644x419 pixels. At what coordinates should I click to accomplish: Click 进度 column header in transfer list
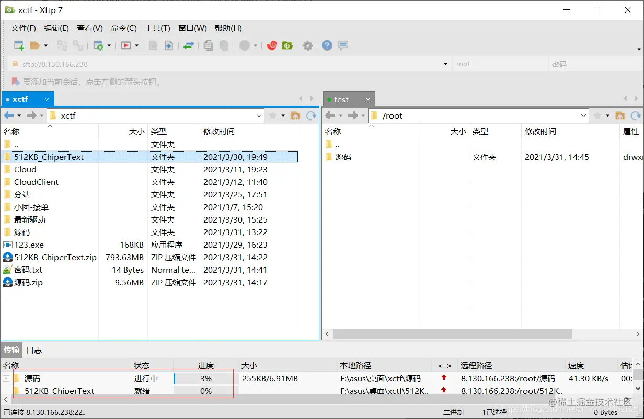(206, 365)
